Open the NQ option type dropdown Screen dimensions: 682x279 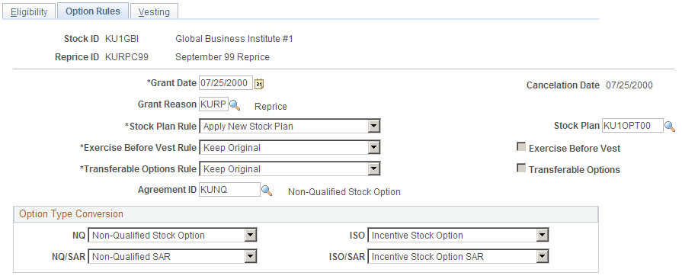(172, 236)
